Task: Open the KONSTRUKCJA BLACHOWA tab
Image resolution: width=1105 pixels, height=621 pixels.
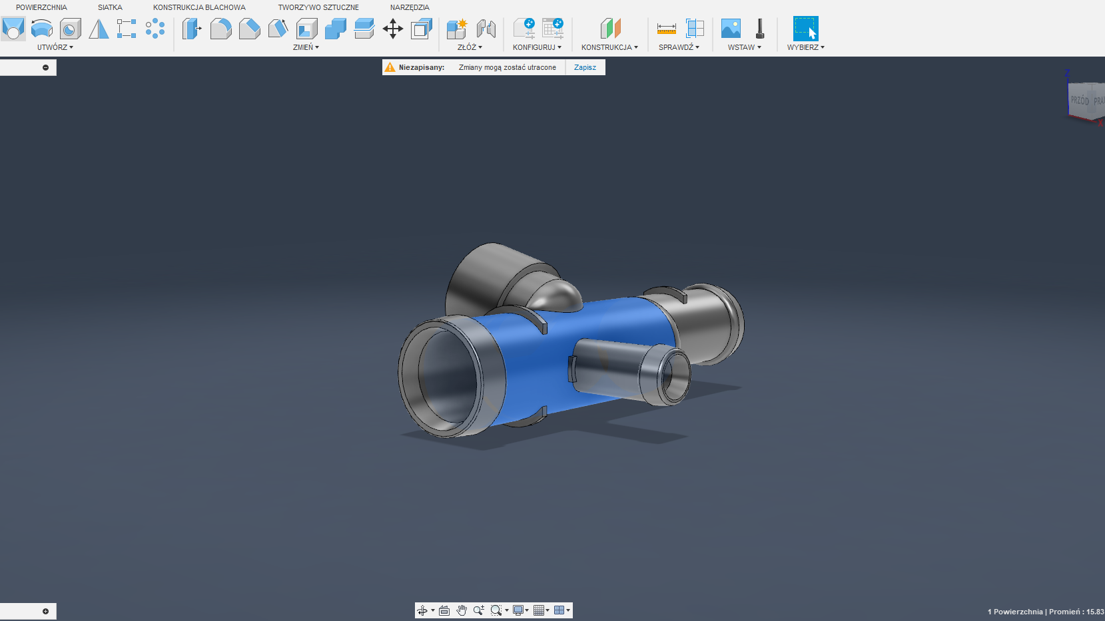Action: [x=199, y=7]
